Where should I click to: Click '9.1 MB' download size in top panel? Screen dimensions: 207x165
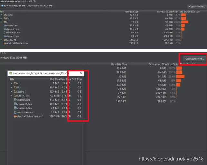[169, 22]
